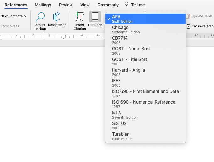Select IEEE 2006 citation style
Screen dimensions: 214x162
pos(146,83)
